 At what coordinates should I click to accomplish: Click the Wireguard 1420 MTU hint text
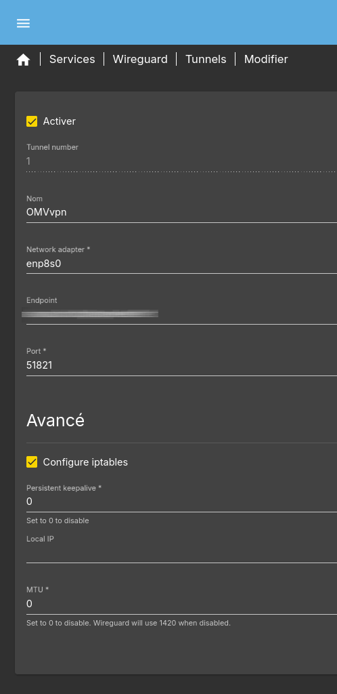tap(129, 624)
